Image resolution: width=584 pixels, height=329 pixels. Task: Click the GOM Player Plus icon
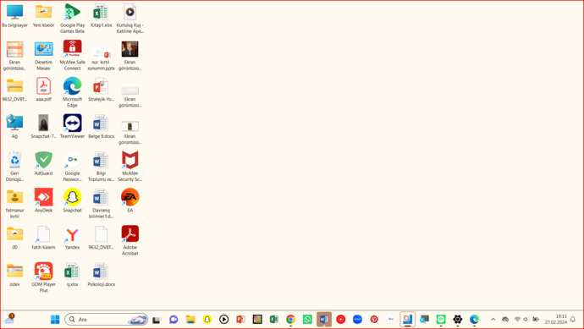pos(43,277)
